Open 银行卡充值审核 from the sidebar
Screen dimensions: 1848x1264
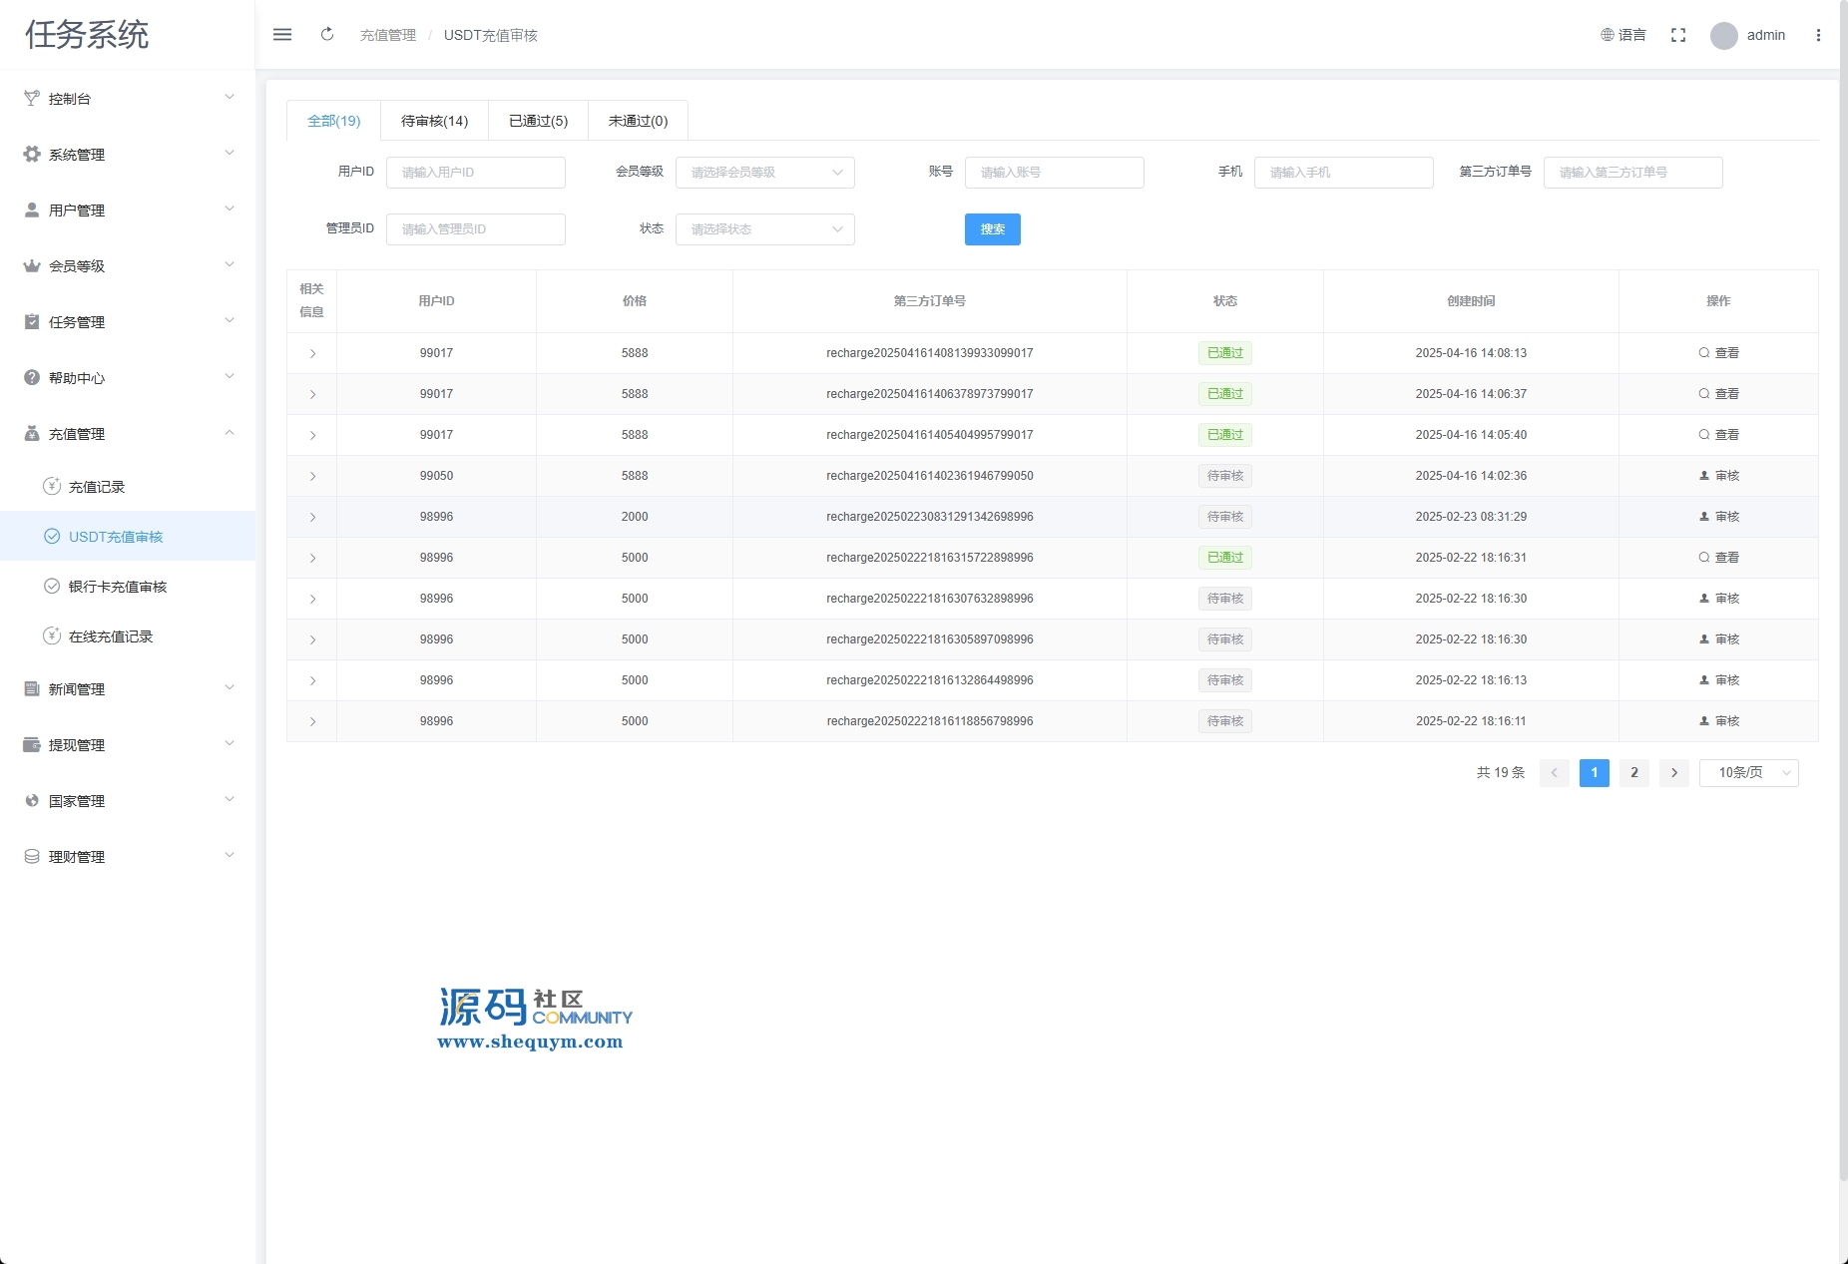coord(117,587)
